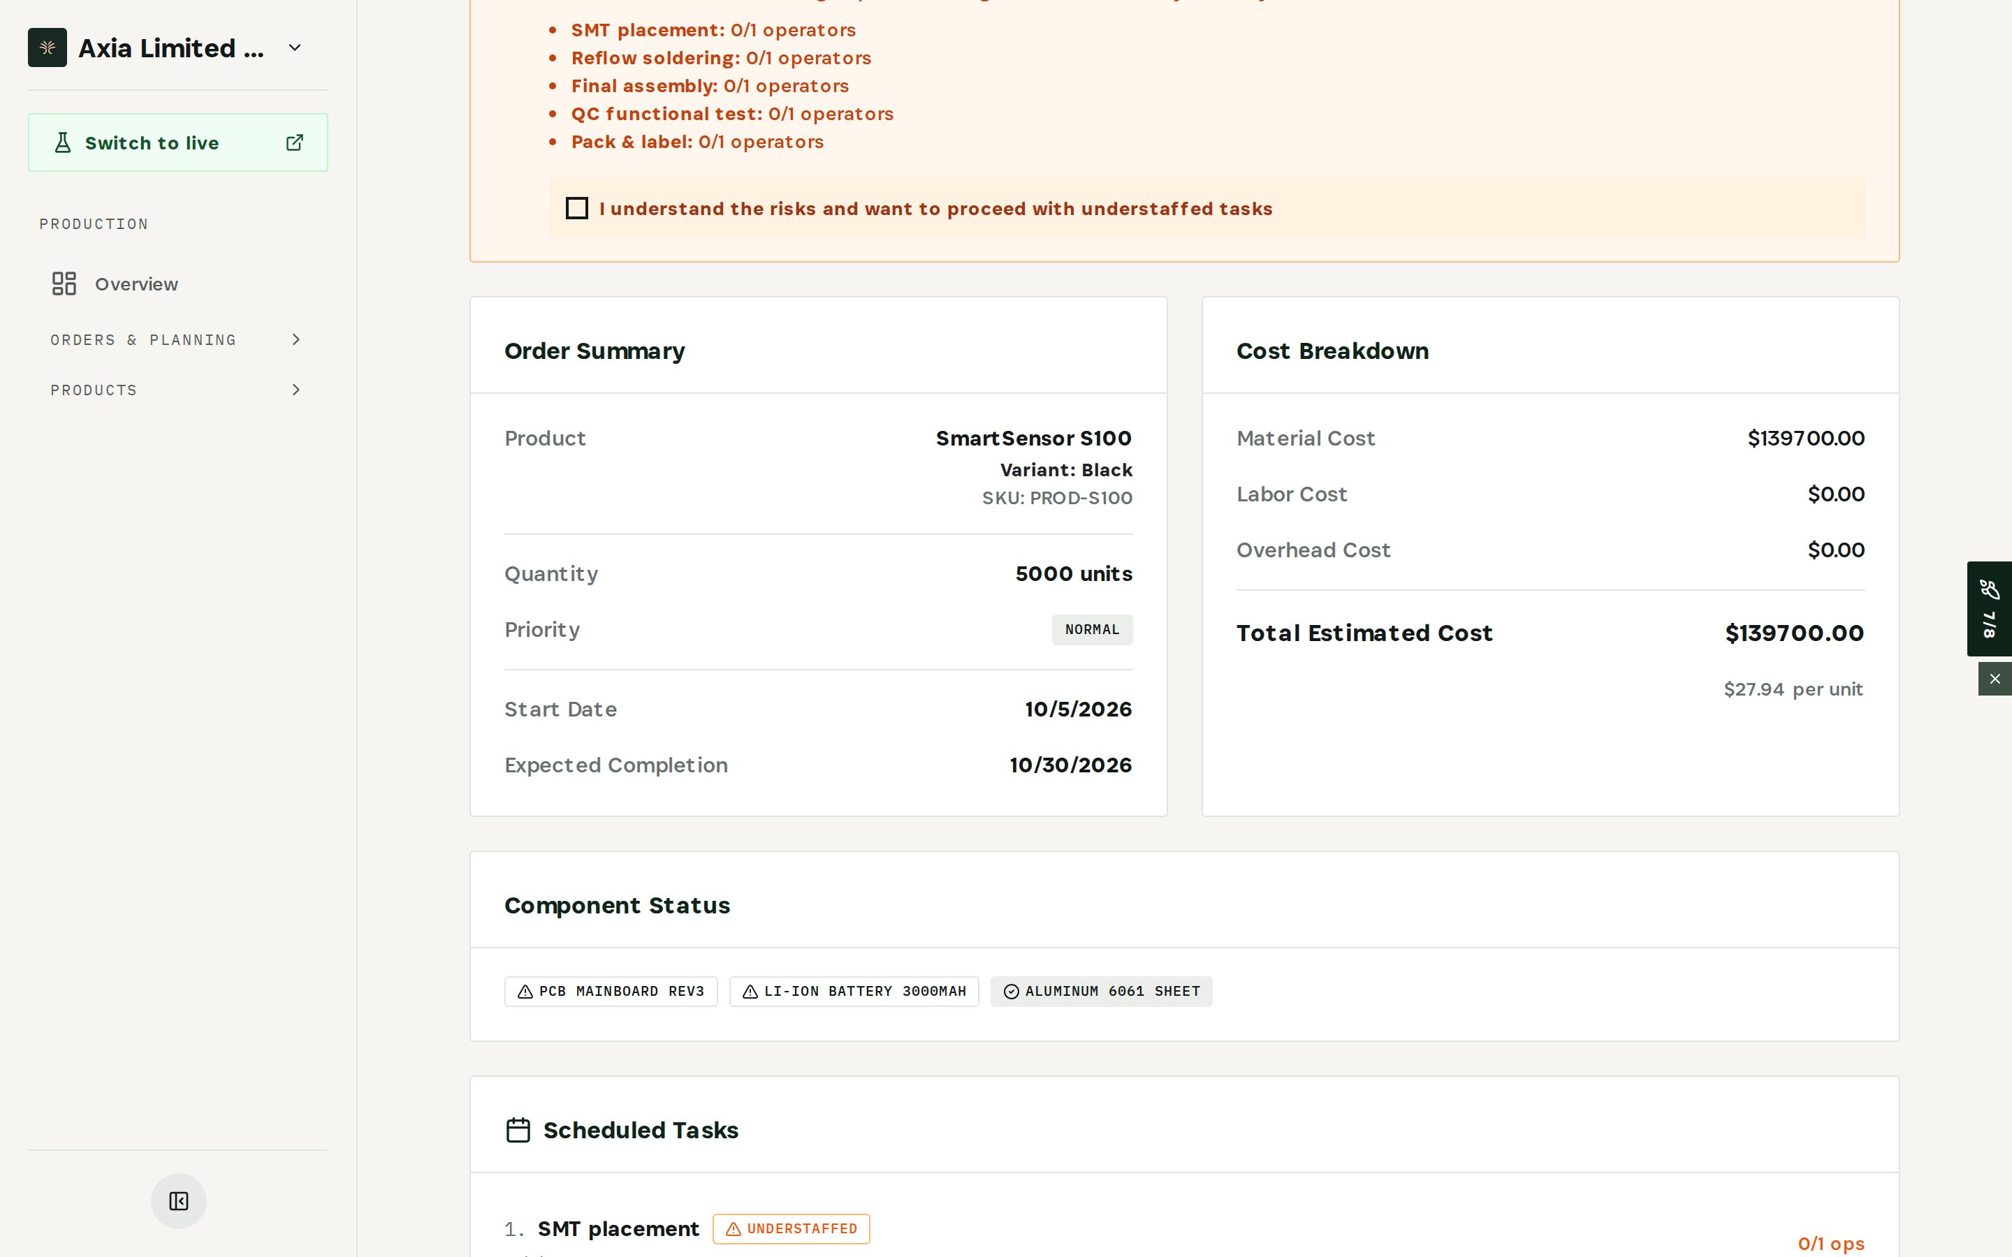Click the Material Cost $139700.00 value
This screenshot has width=2012, height=1257.
point(1806,438)
